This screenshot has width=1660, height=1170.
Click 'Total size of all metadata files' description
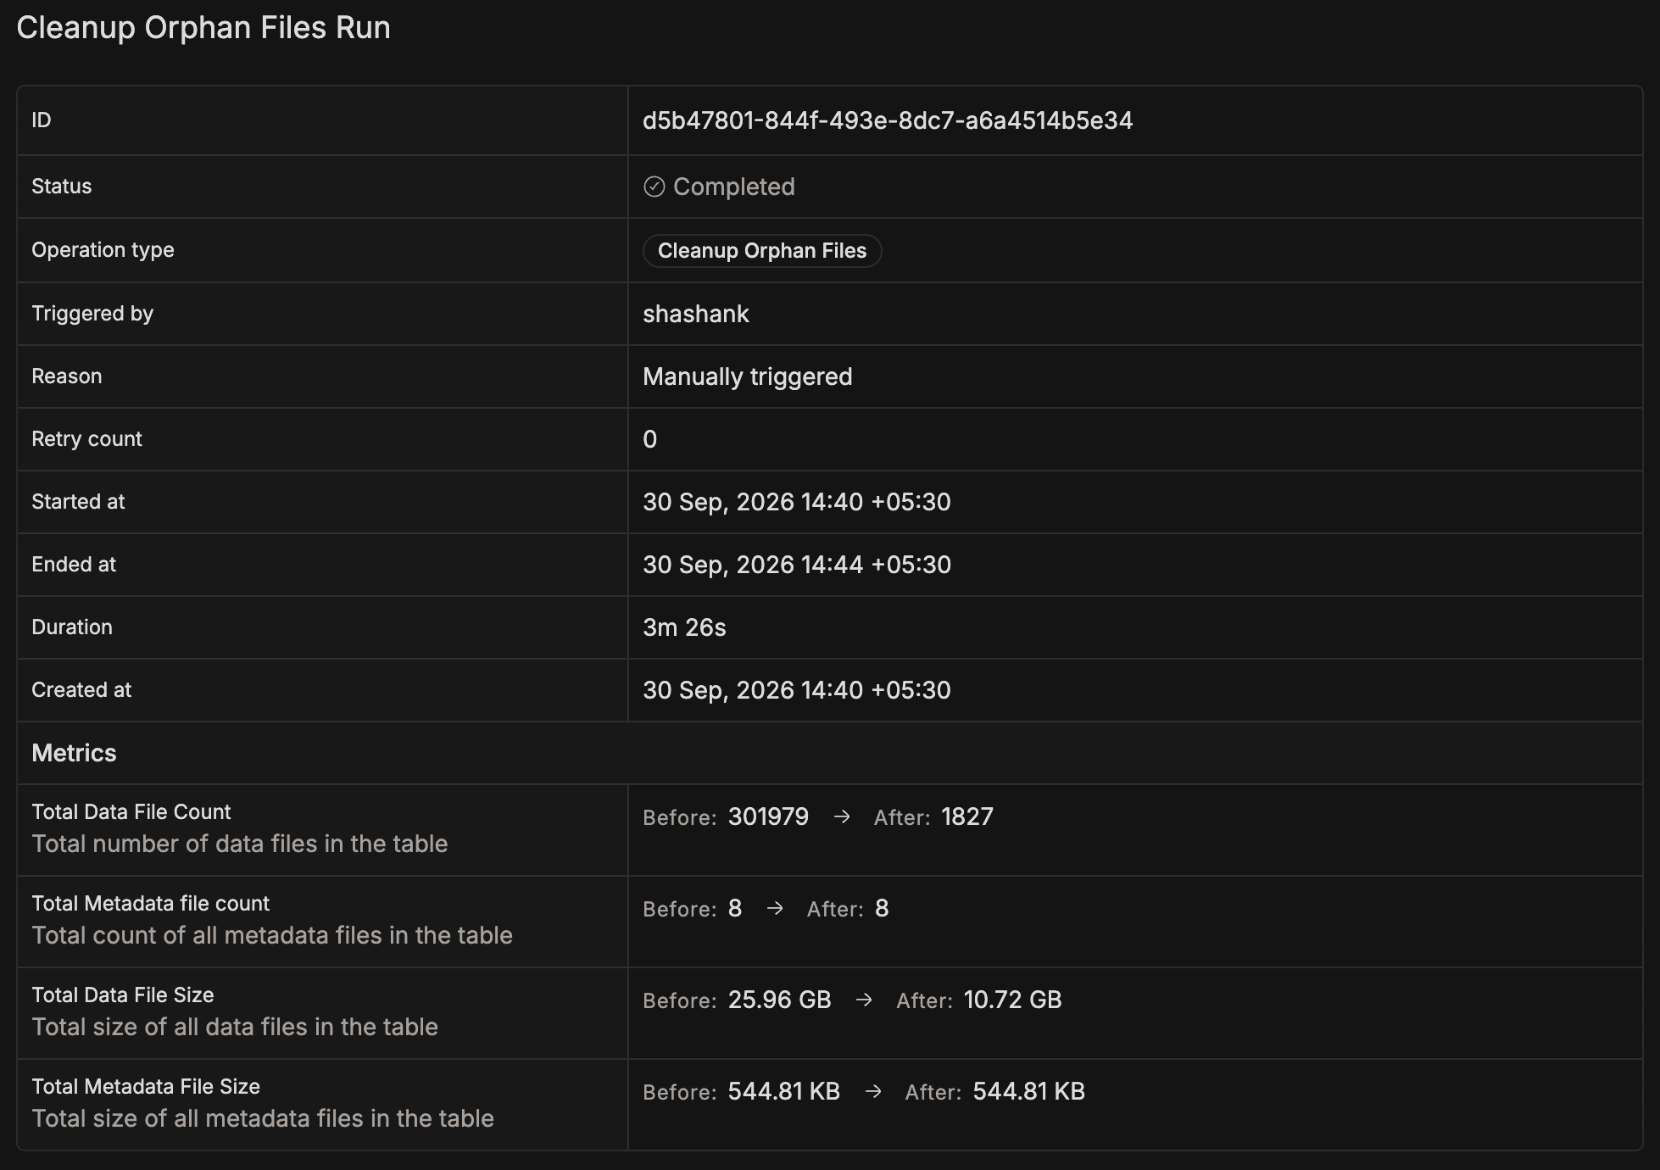coord(263,1119)
